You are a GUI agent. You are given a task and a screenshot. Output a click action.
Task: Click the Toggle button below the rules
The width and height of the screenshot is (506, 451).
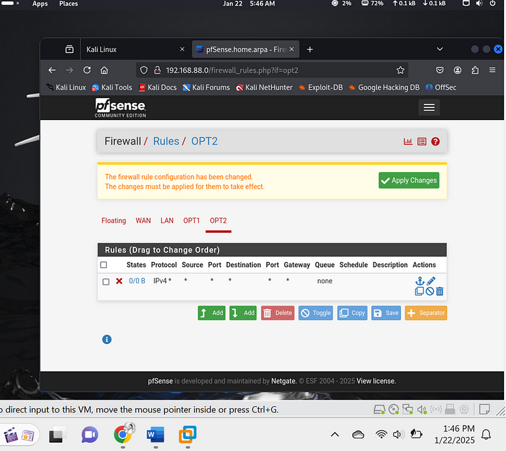point(316,313)
